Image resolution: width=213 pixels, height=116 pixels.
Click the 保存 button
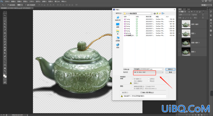[170, 69]
